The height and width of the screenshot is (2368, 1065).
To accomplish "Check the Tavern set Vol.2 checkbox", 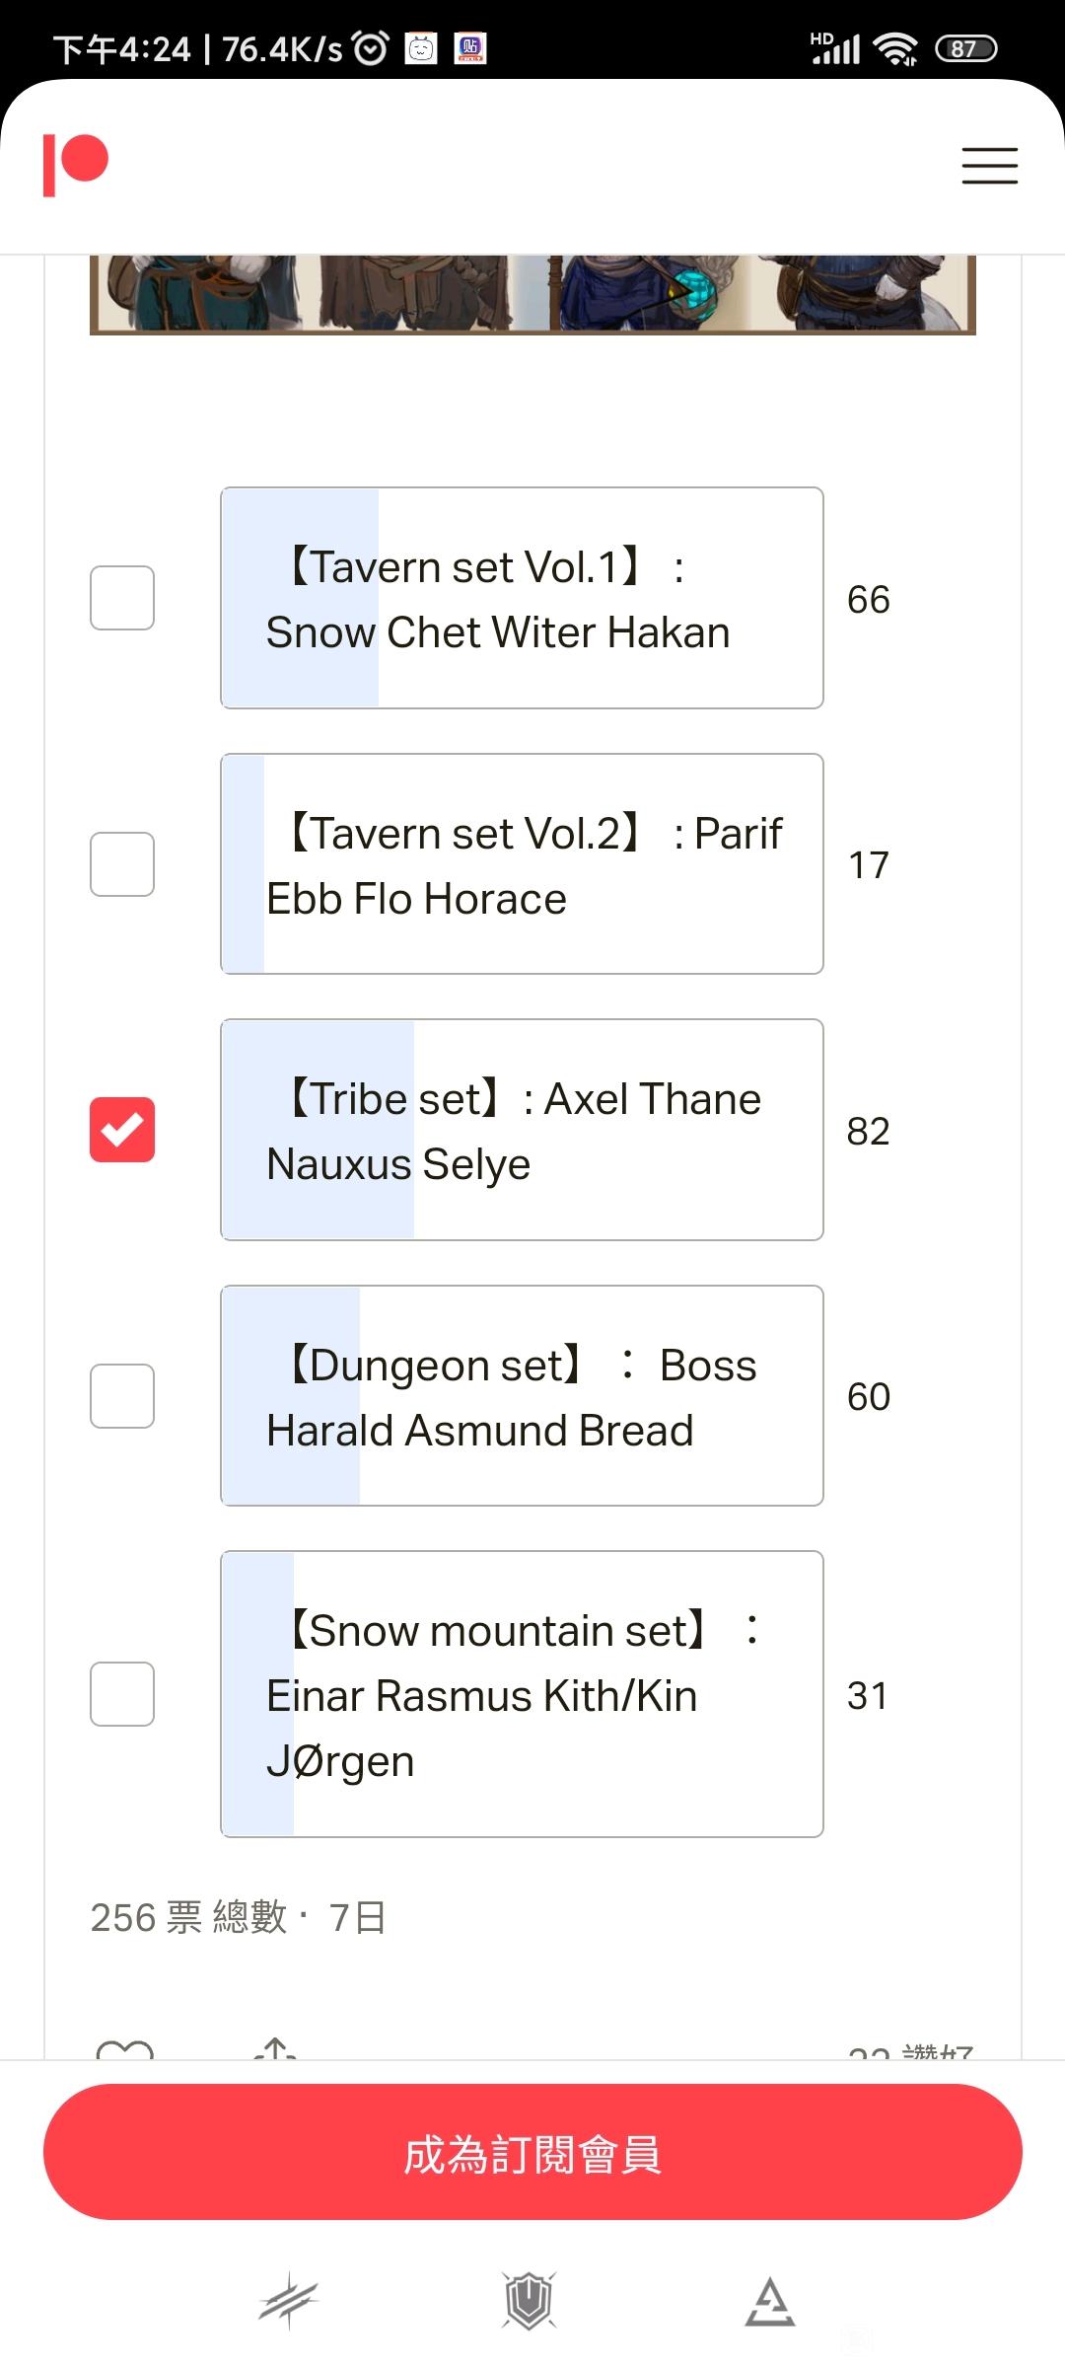I will point(122,864).
